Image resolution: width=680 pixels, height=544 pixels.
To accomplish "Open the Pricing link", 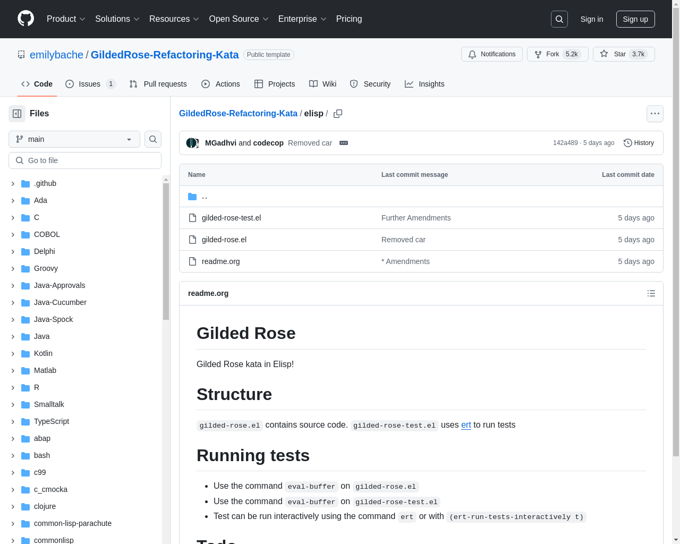I will coord(349,19).
